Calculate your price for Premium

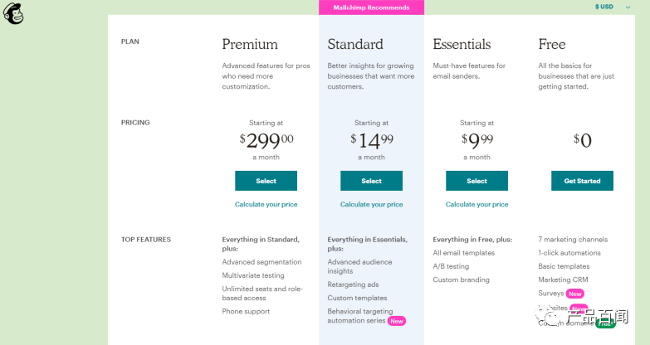coord(266,204)
